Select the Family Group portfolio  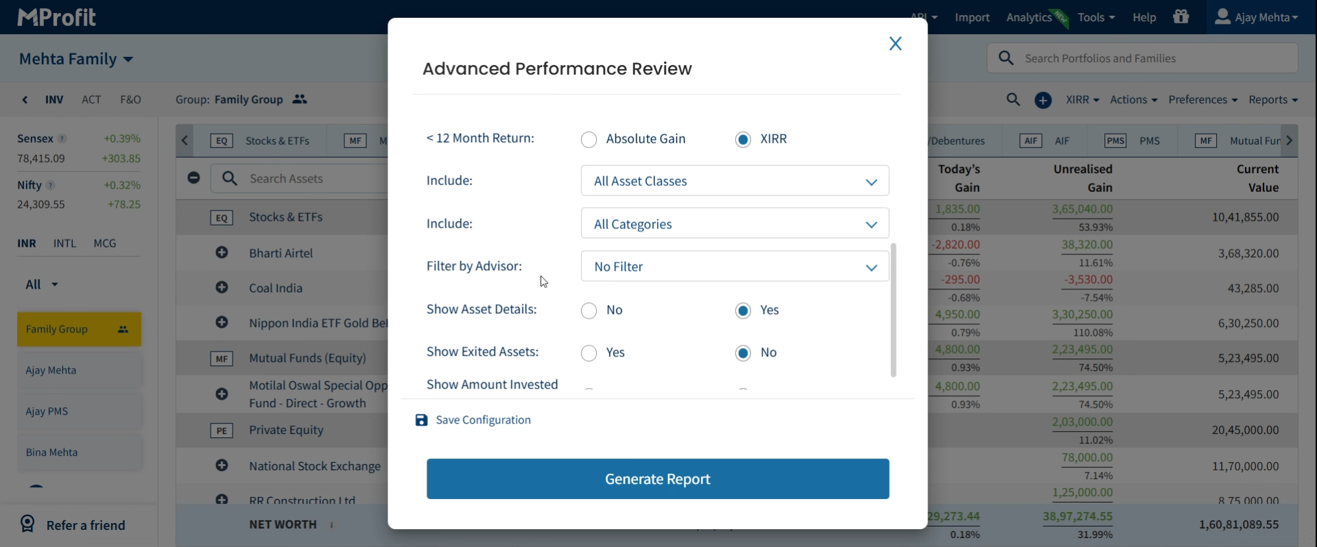(79, 330)
